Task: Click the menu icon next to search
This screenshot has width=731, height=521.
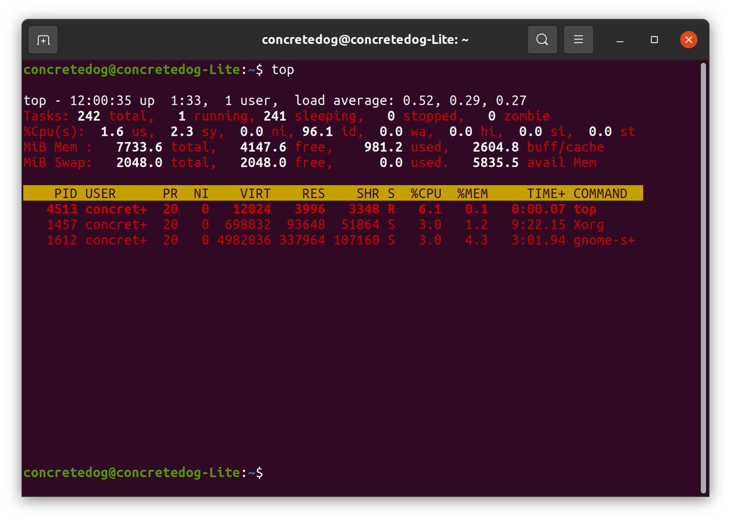Action: (578, 39)
